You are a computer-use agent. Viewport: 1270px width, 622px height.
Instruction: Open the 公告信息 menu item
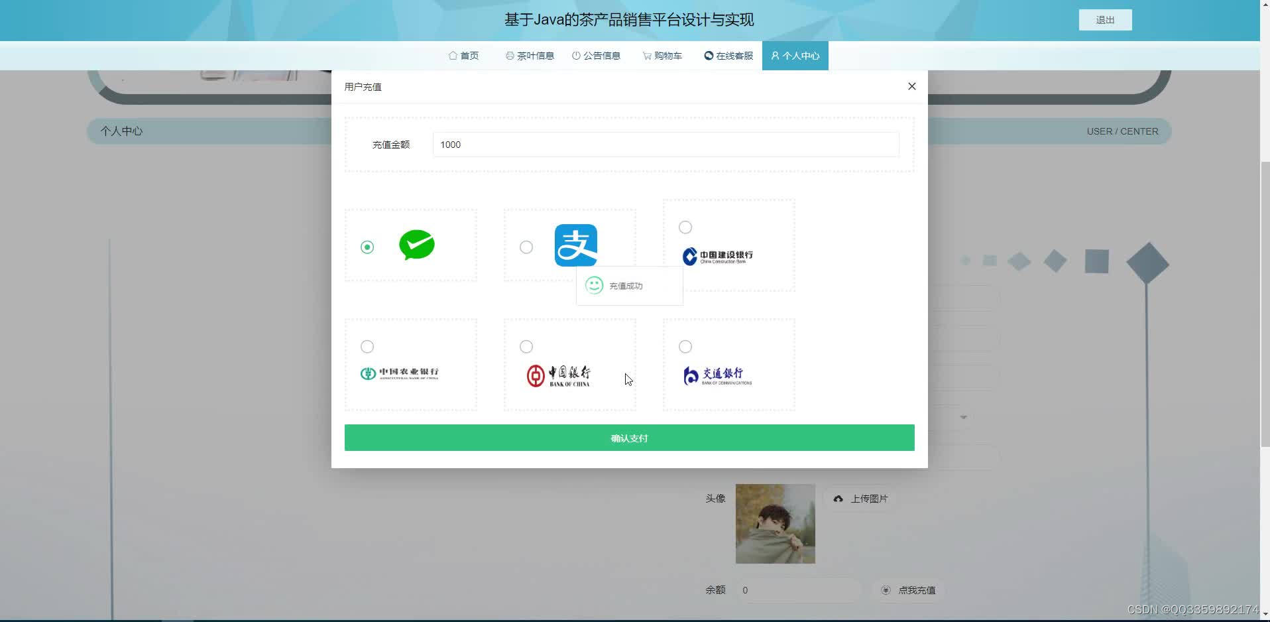(596, 56)
